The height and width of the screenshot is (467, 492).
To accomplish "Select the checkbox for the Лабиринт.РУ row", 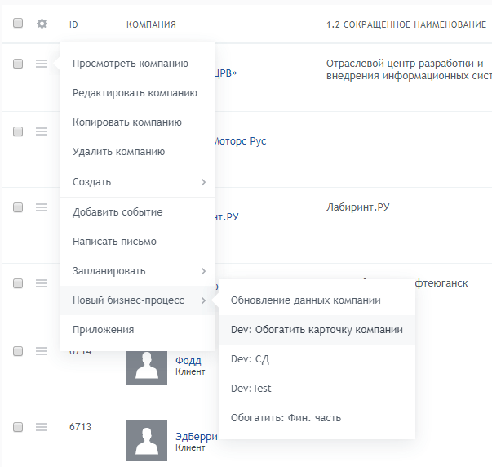I will pyautogui.click(x=18, y=207).
